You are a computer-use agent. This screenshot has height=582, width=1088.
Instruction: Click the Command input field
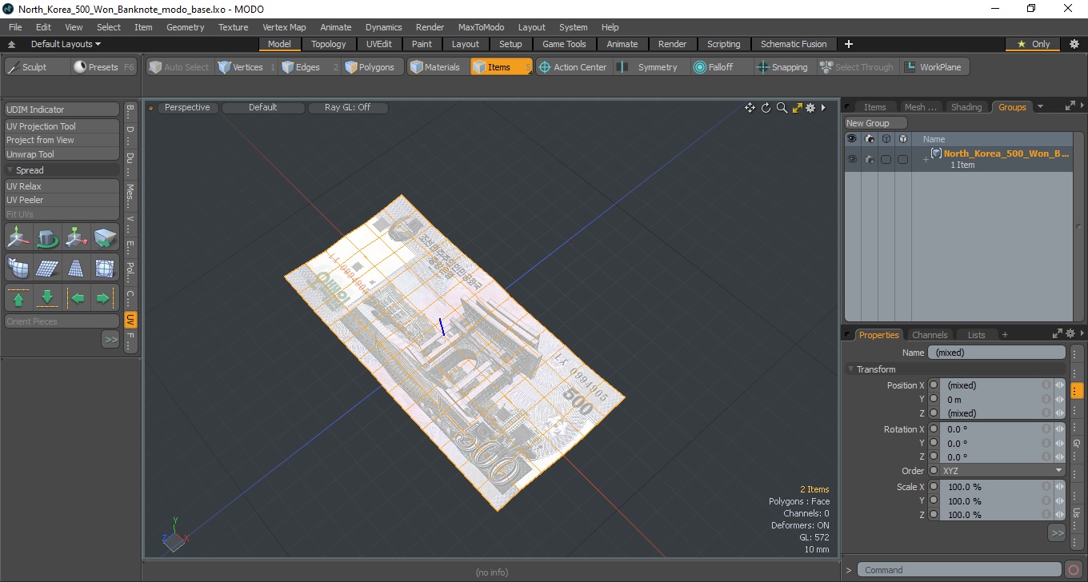(x=960, y=570)
